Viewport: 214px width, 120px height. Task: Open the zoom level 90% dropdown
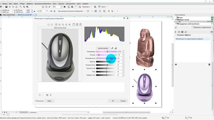point(62,7)
